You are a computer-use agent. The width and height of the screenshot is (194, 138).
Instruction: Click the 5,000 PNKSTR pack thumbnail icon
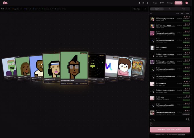(152, 84)
